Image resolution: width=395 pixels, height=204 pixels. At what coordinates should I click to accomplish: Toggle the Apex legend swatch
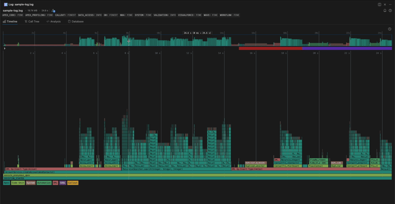(7, 183)
